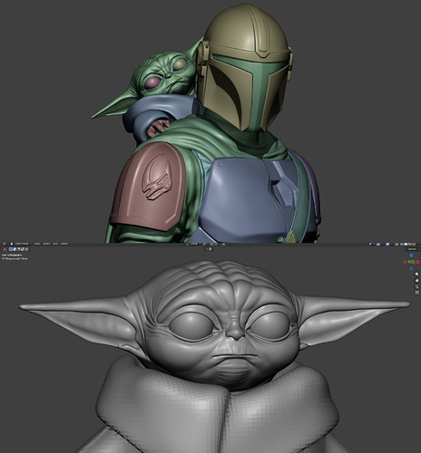Select rendered viewport shading

(x=414, y=245)
